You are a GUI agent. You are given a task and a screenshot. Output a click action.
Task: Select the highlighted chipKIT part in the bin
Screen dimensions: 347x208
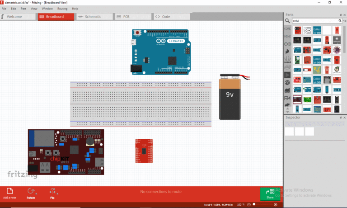[297, 99]
